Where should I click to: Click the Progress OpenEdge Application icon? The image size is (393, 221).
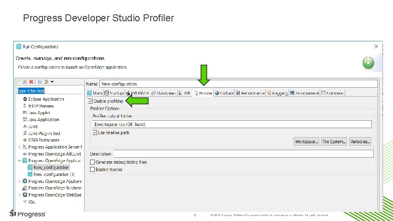[25, 160]
